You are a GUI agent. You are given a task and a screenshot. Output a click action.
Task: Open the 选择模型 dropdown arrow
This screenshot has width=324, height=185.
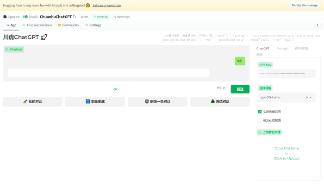[x=311, y=98]
